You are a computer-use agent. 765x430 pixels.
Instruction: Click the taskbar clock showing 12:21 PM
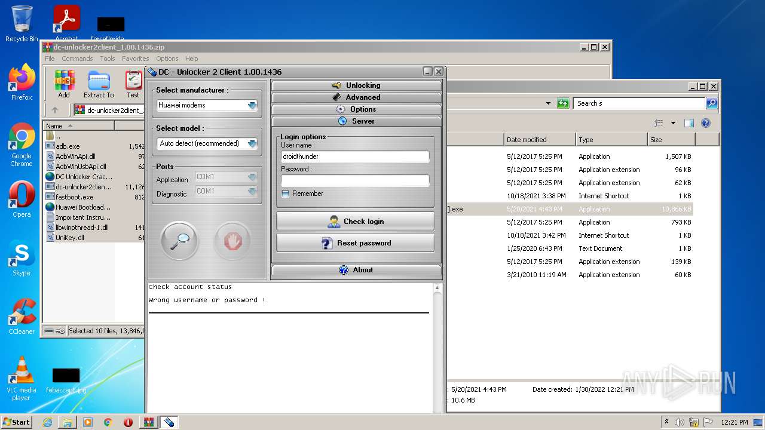[735, 422]
